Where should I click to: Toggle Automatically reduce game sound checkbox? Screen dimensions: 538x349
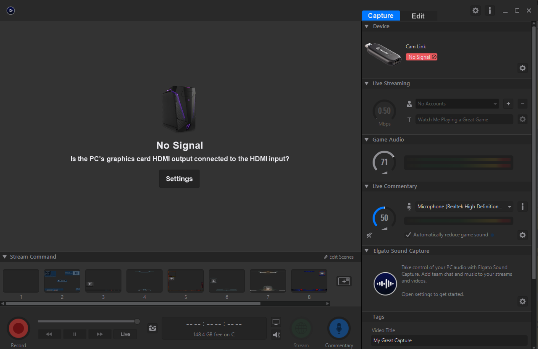(408, 235)
